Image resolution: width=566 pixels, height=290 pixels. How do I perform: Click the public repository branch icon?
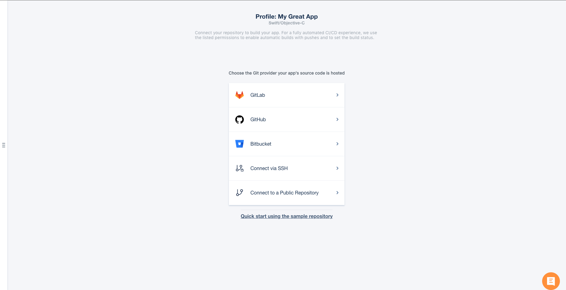pos(240,193)
